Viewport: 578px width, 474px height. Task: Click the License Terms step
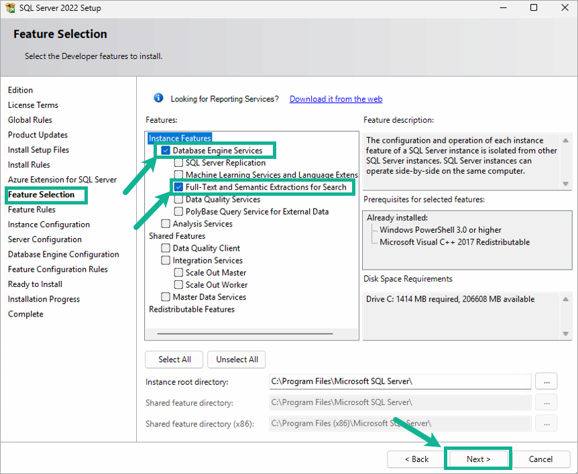click(33, 105)
